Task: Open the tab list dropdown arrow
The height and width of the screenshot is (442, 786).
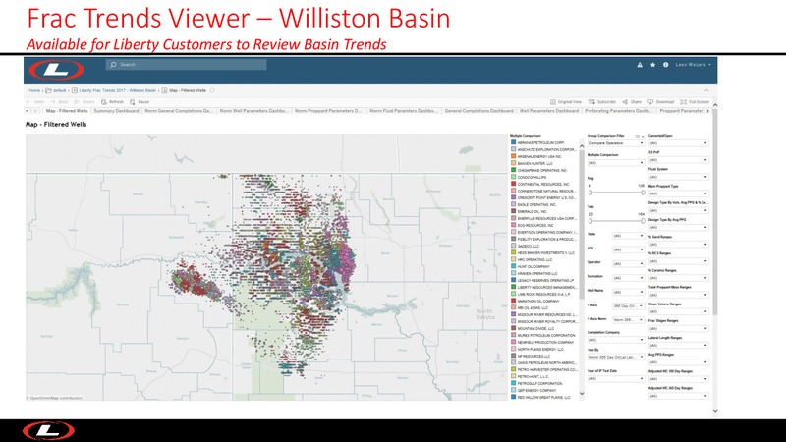Action: tap(27, 111)
